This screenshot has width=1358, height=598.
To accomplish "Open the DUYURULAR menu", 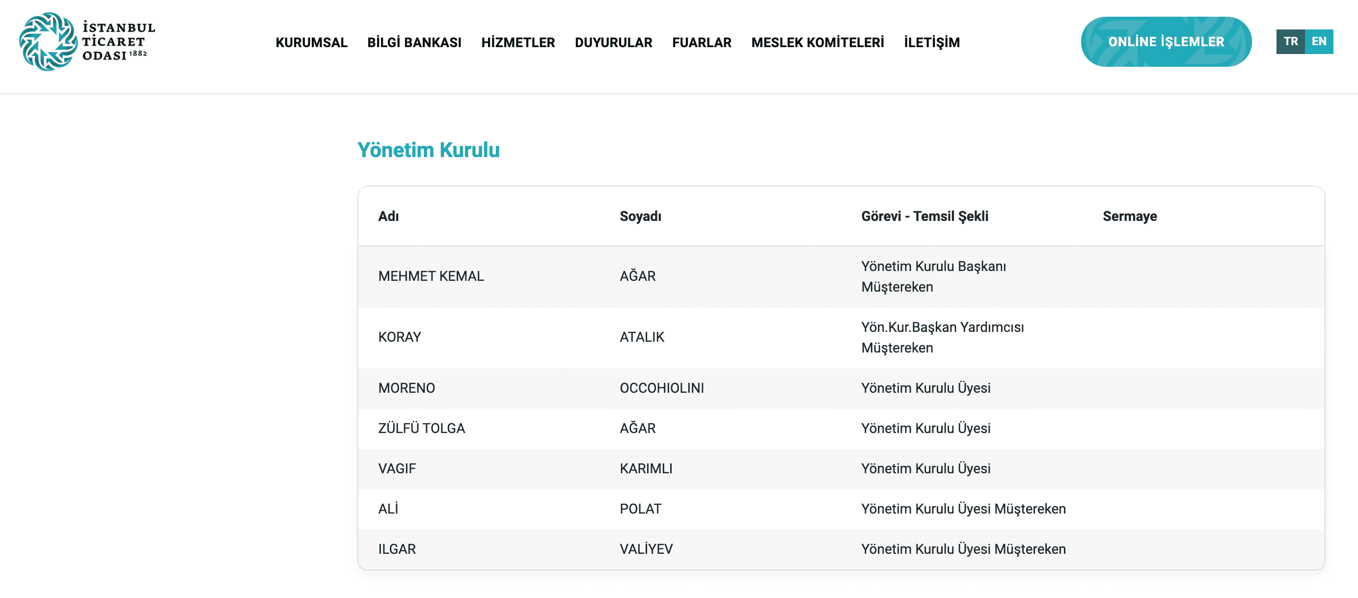I will coord(614,43).
